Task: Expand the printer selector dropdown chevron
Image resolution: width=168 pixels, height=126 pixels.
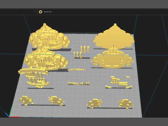Action: tap(35, 12)
